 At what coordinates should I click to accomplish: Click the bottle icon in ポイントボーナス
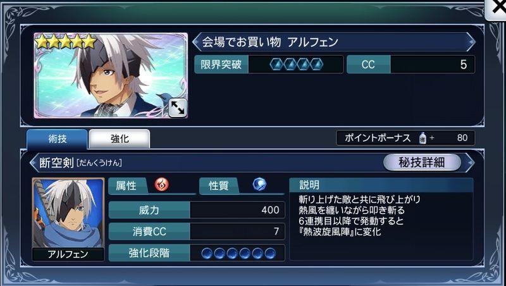423,138
